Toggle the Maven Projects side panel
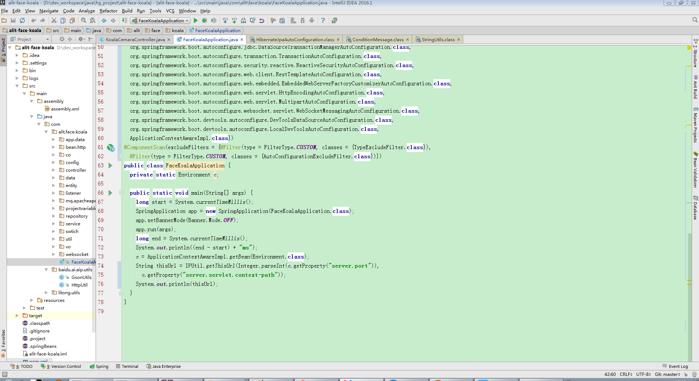The width and height of the screenshot is (699, 381). pos(695,125)
